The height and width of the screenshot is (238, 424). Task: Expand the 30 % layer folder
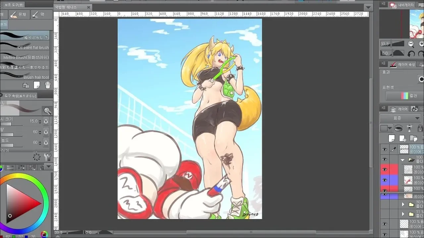(x=403, y=205)
